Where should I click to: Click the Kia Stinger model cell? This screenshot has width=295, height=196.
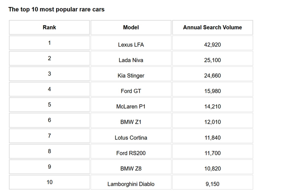pyautogui.click(x=131, y=75)
